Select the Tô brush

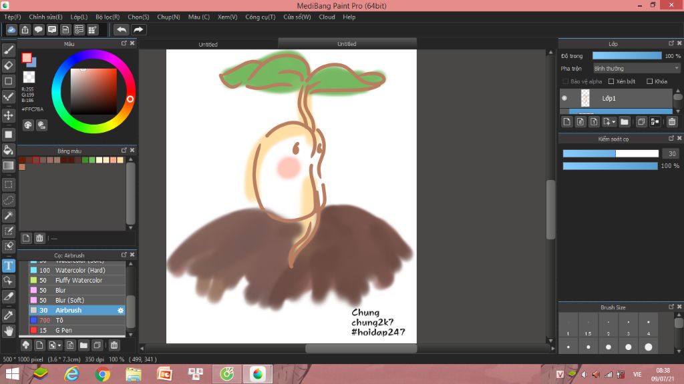click(77, 321)
